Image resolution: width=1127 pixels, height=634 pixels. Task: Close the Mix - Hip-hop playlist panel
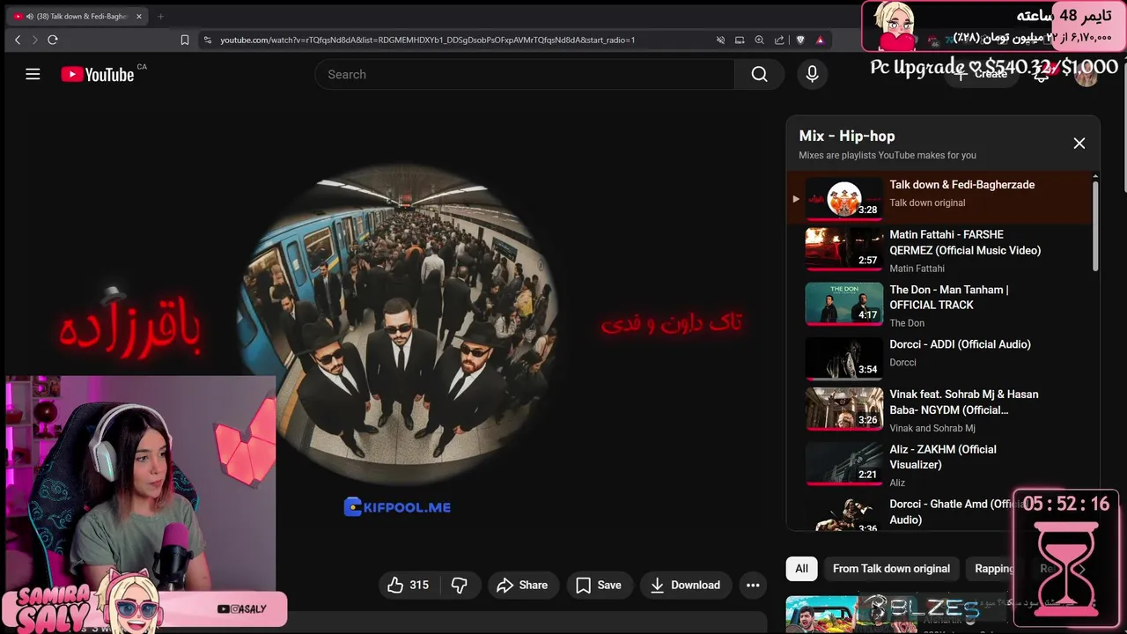click(1079, 144)
